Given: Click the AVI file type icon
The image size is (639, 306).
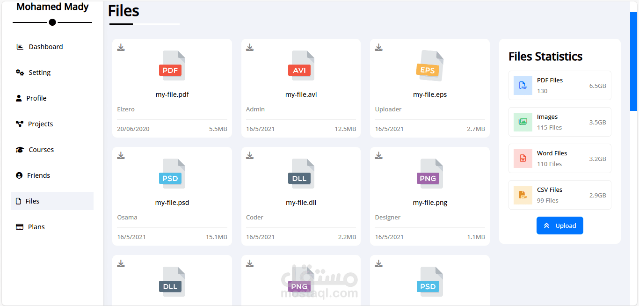Looking at the screenshot, I should point(301,66).
